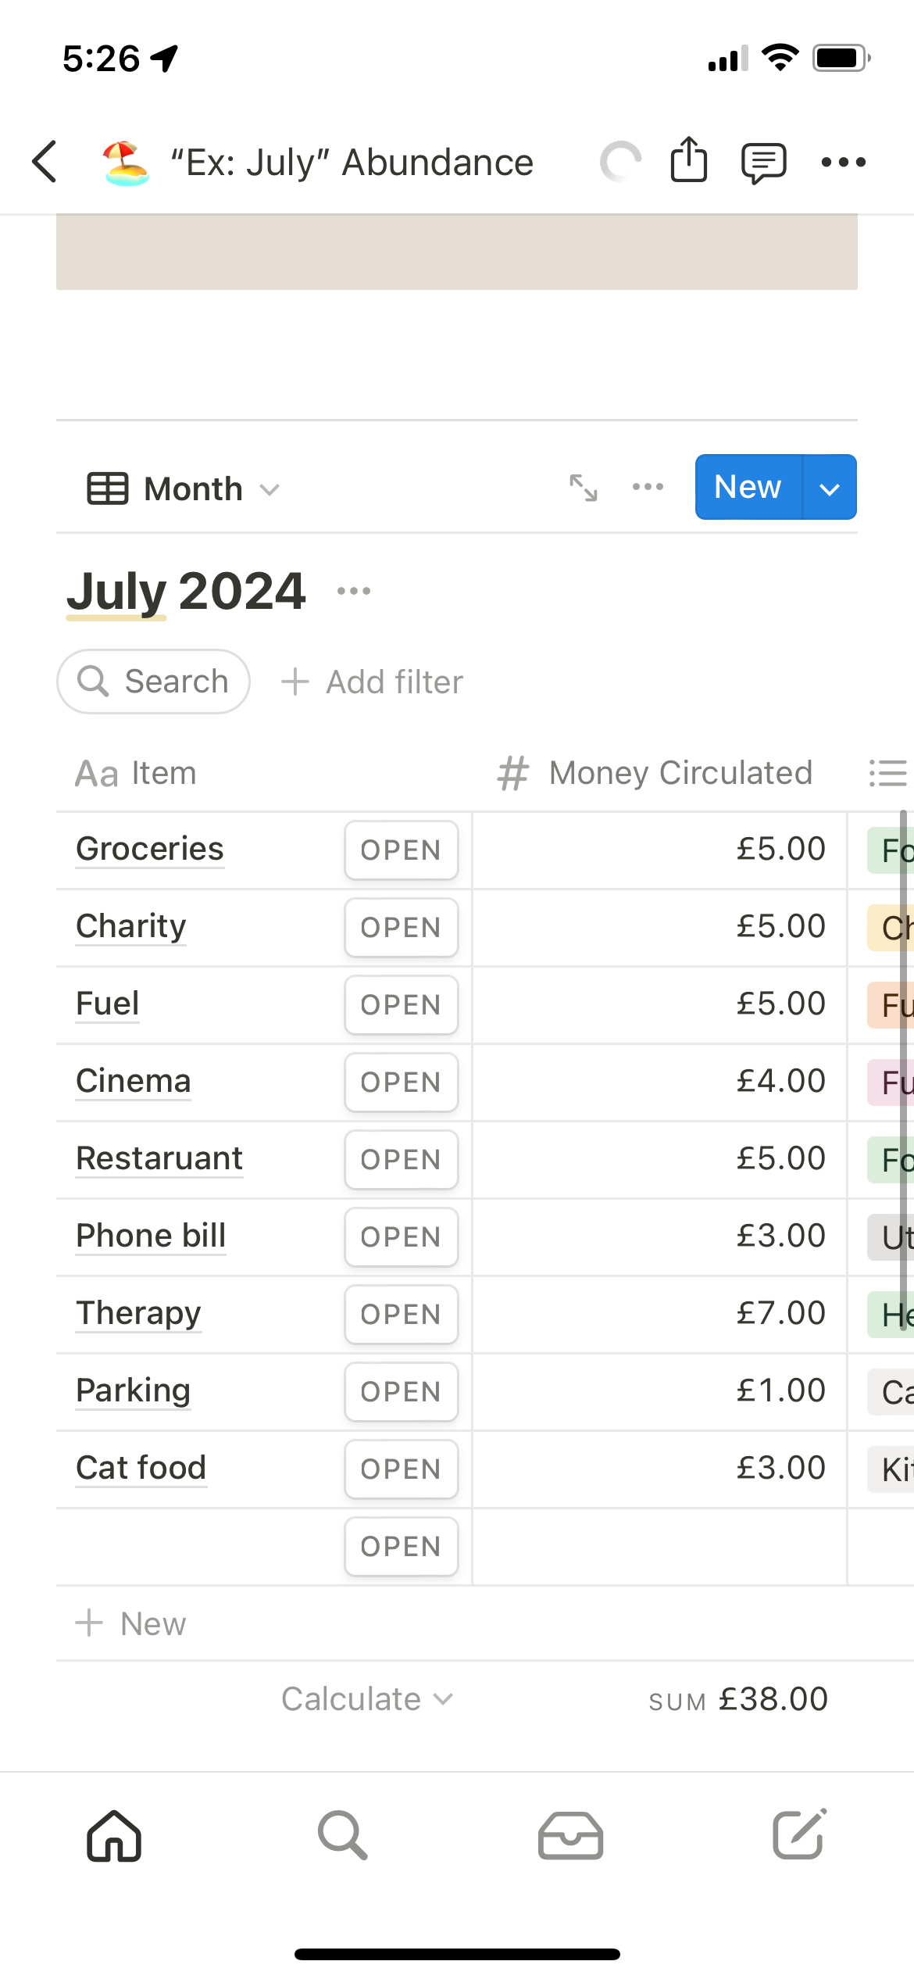Tap Add filter above the table
914x1979 pixels.
pos(372,682)
